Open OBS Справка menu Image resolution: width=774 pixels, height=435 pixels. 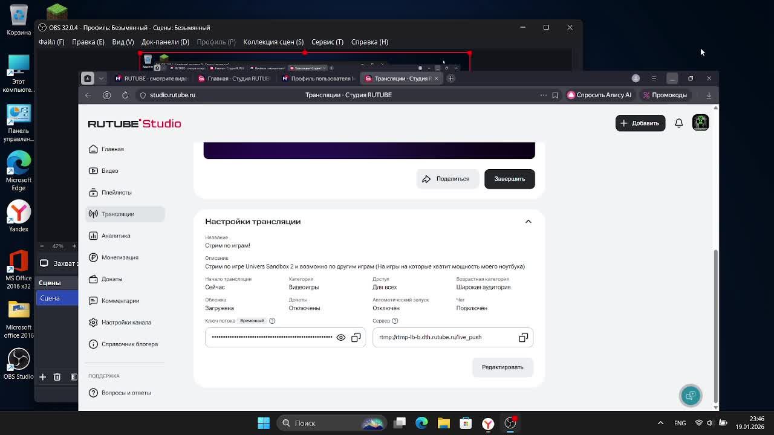click(x=369, y=42)
